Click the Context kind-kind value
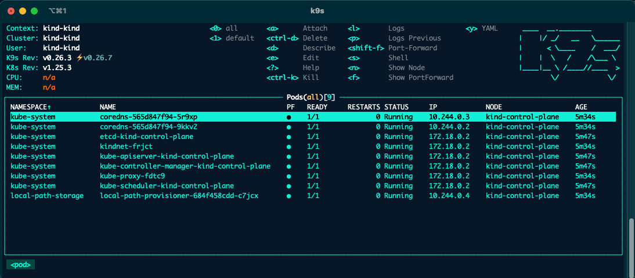 tap(61, 28)
